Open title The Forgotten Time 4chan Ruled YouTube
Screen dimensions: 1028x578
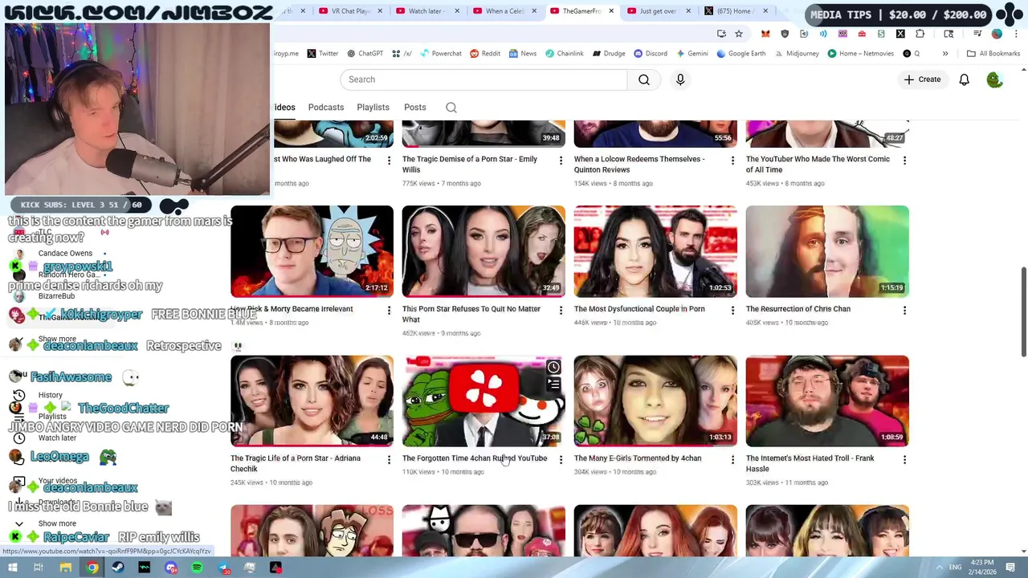tap(475, 458)
